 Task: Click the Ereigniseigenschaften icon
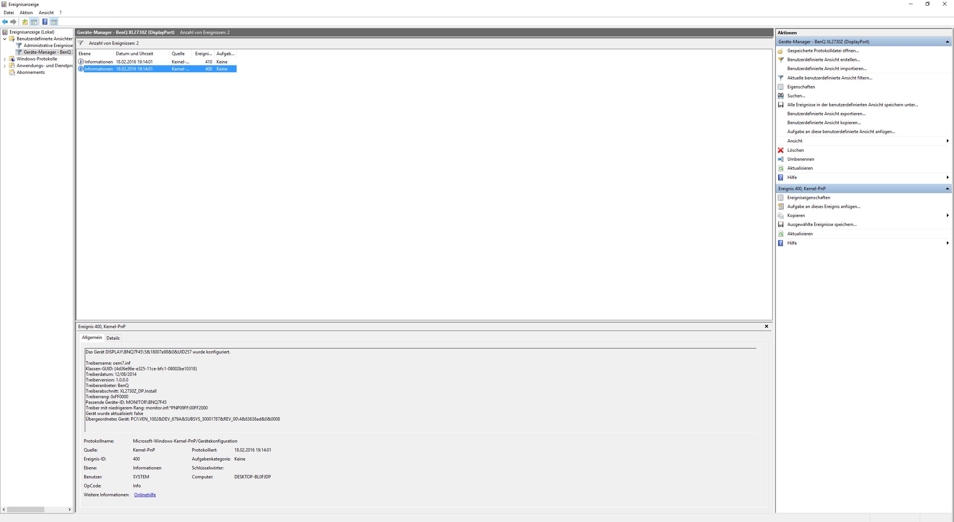tap(781, 198)
